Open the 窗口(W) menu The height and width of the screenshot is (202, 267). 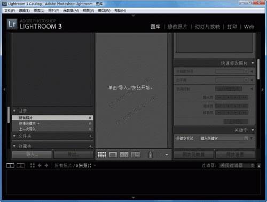coord(104,11)
